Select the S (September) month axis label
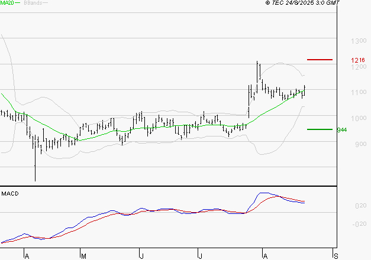 pyautogui.click(x=336, y=256)
